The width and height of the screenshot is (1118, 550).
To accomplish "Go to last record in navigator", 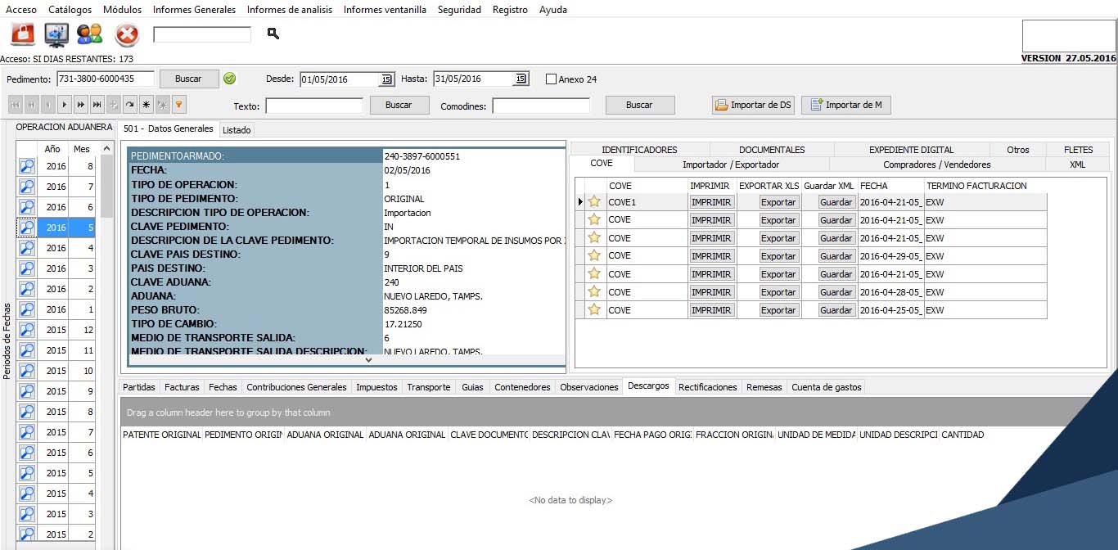I will point(97,105).
